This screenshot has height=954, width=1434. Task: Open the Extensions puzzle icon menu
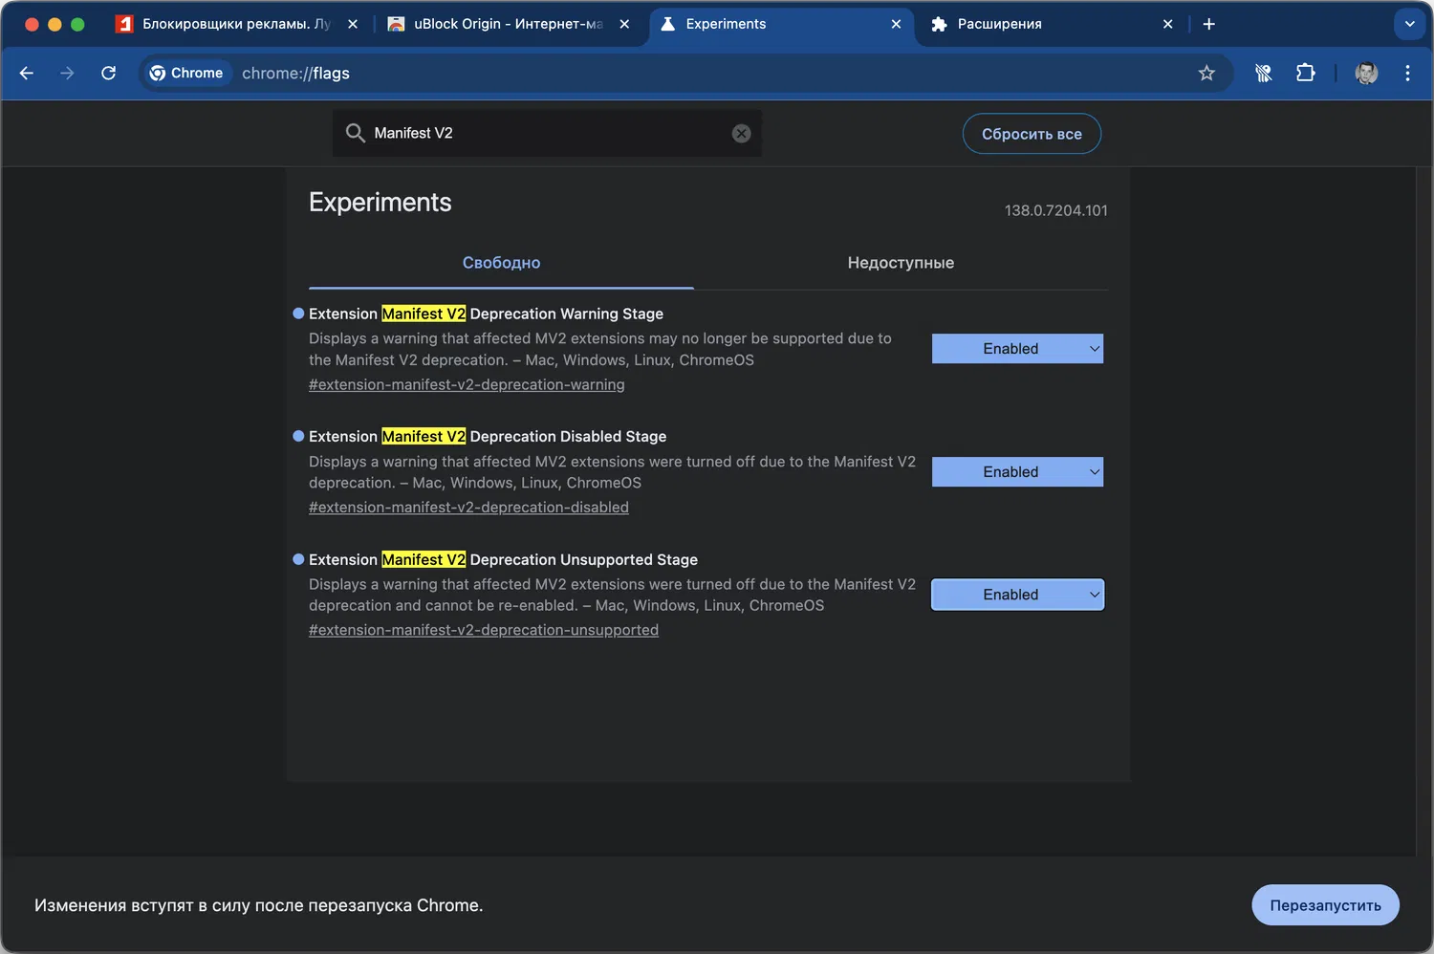coord(1305,74)
